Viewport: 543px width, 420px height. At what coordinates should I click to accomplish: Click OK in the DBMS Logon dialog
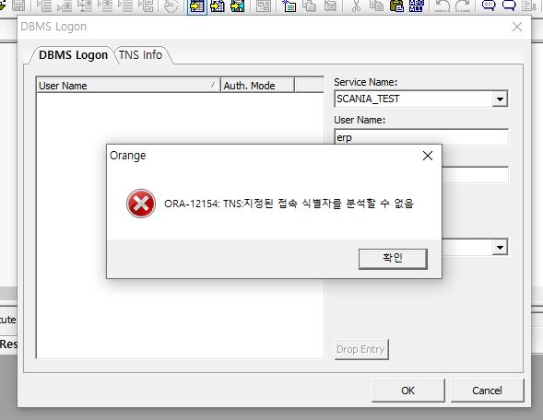pyautogui.click(x=408, y=391)
